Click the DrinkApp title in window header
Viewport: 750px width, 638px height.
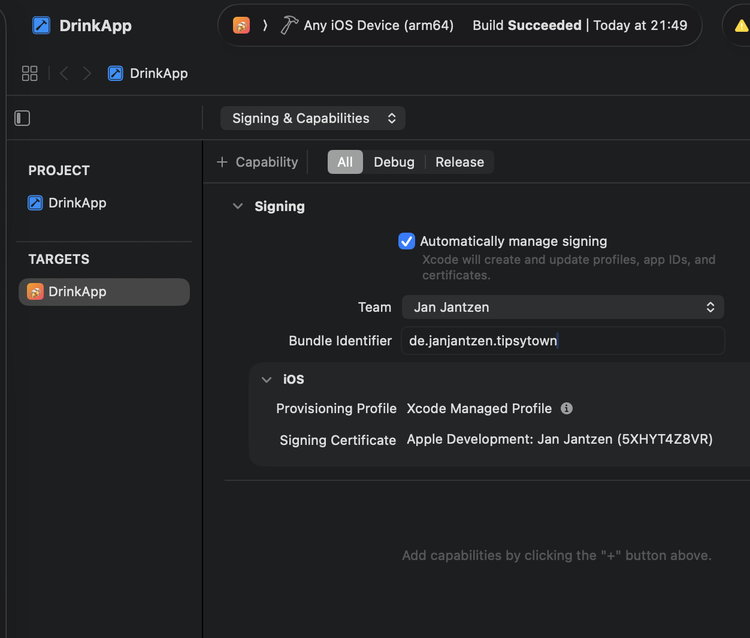click(95, 26)
